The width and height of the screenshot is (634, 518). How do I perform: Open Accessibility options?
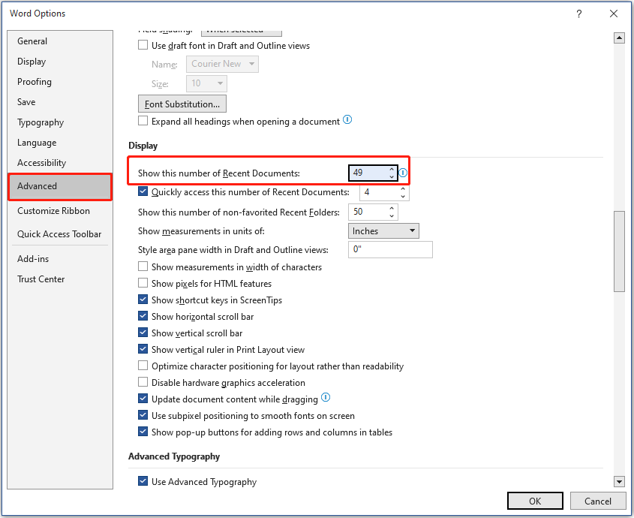[60, 163]
